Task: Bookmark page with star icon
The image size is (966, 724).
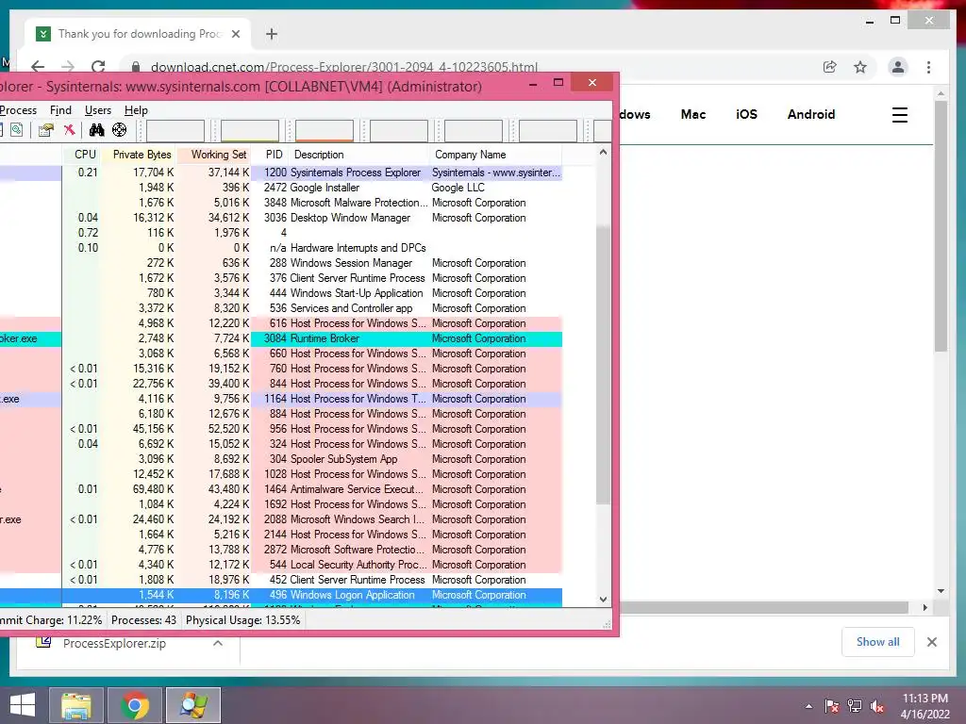Action: pyautogui.click(x=860, y=67)
